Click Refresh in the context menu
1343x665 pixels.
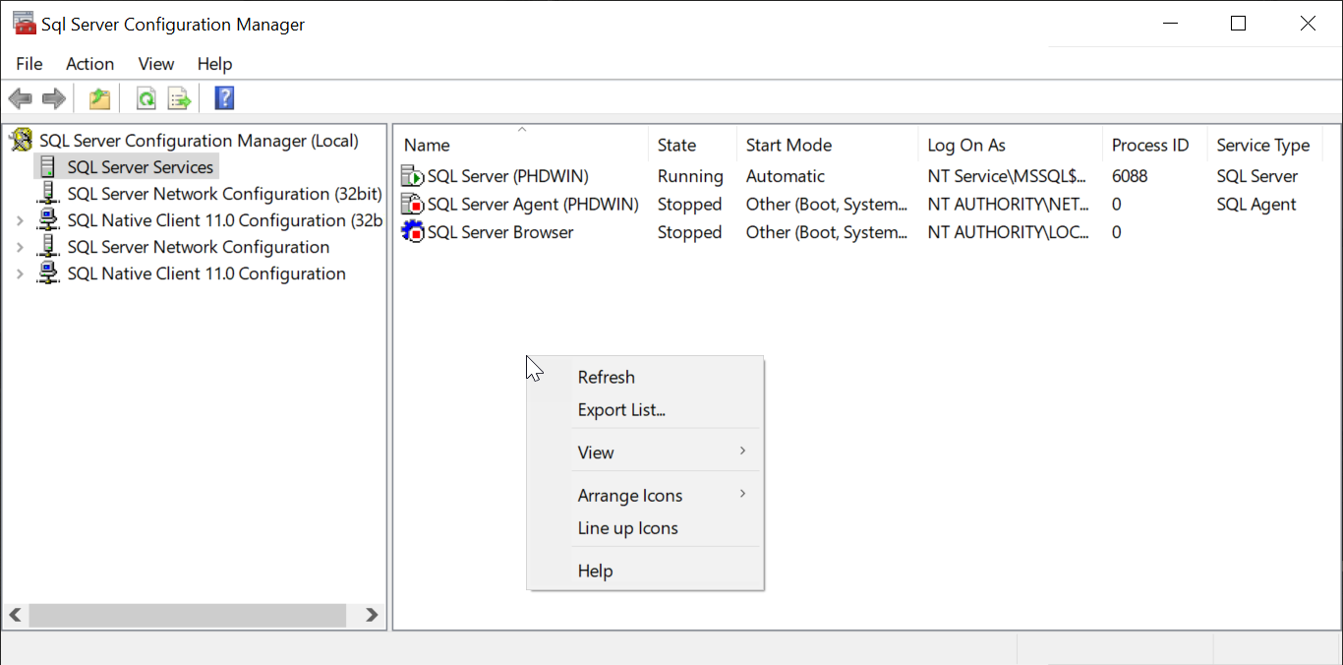coord(606,377)
